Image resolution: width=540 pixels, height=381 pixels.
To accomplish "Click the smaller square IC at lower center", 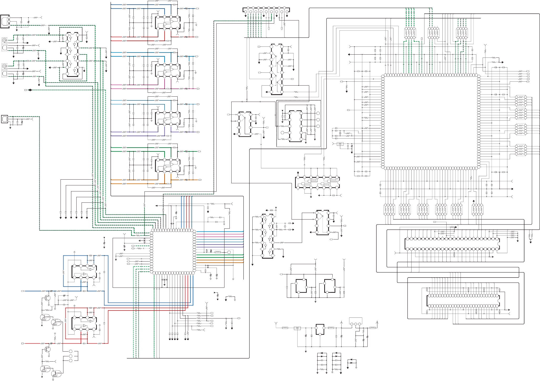I will [173, 252].
